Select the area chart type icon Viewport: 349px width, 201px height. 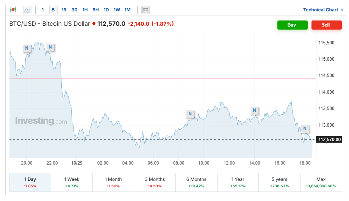click(27, 10)
